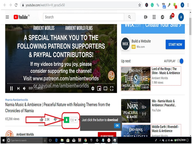The image size is (192, 144).
Task: Pause the video
Action: pos(11,88)
